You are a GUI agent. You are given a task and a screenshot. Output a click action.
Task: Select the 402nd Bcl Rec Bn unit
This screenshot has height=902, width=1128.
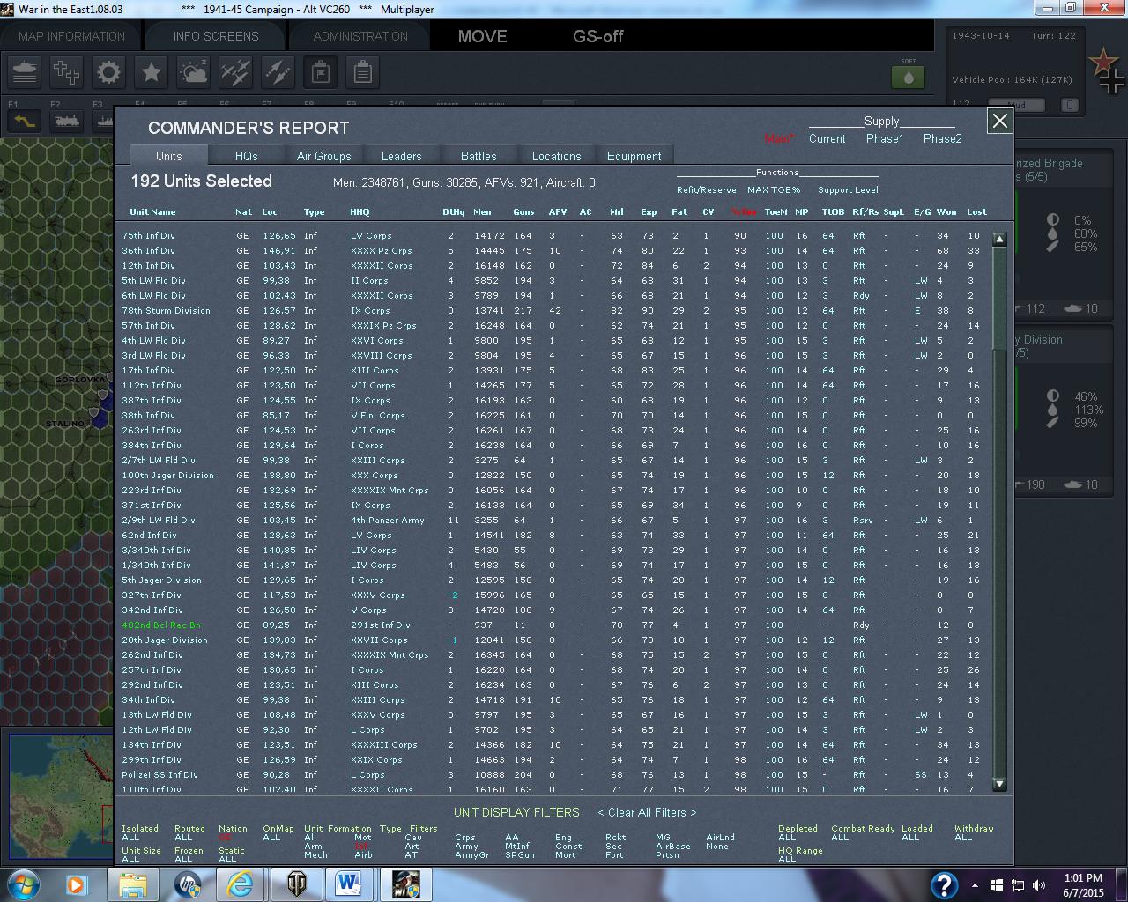161,625
